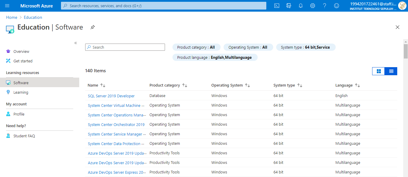The height and width of the screenshot is (177, 408).
Task: Select Overview in the sidebar
Action: 21,51
